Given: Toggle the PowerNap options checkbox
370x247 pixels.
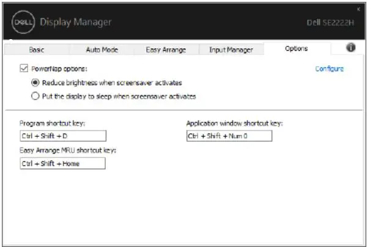Looking at the screenshot, I should click(24, 68).
